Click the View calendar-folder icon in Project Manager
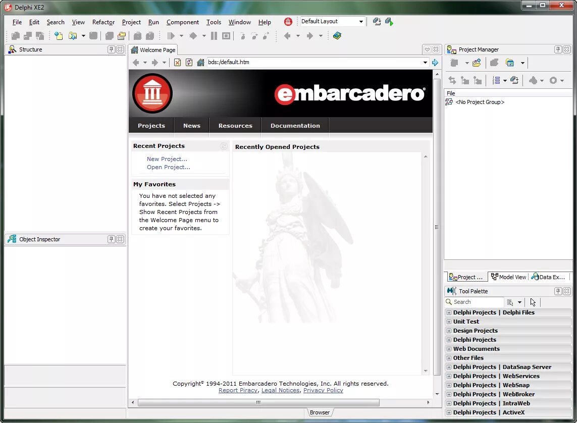This screenshot has height=423, width=577. 510,63
